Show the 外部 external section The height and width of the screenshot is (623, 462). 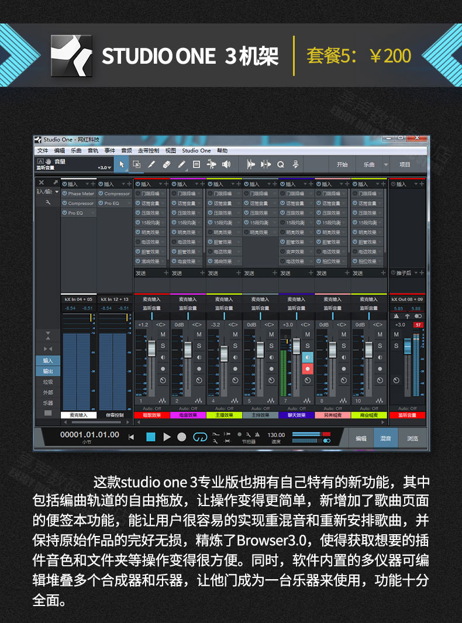coord(48,393)
